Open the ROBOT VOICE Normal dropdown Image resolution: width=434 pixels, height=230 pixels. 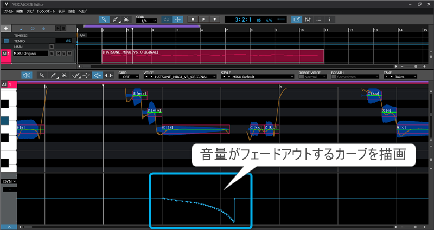coord(314,77)
